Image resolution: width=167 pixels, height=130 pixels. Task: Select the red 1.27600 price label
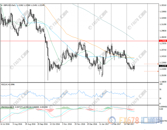pos(163,41)
